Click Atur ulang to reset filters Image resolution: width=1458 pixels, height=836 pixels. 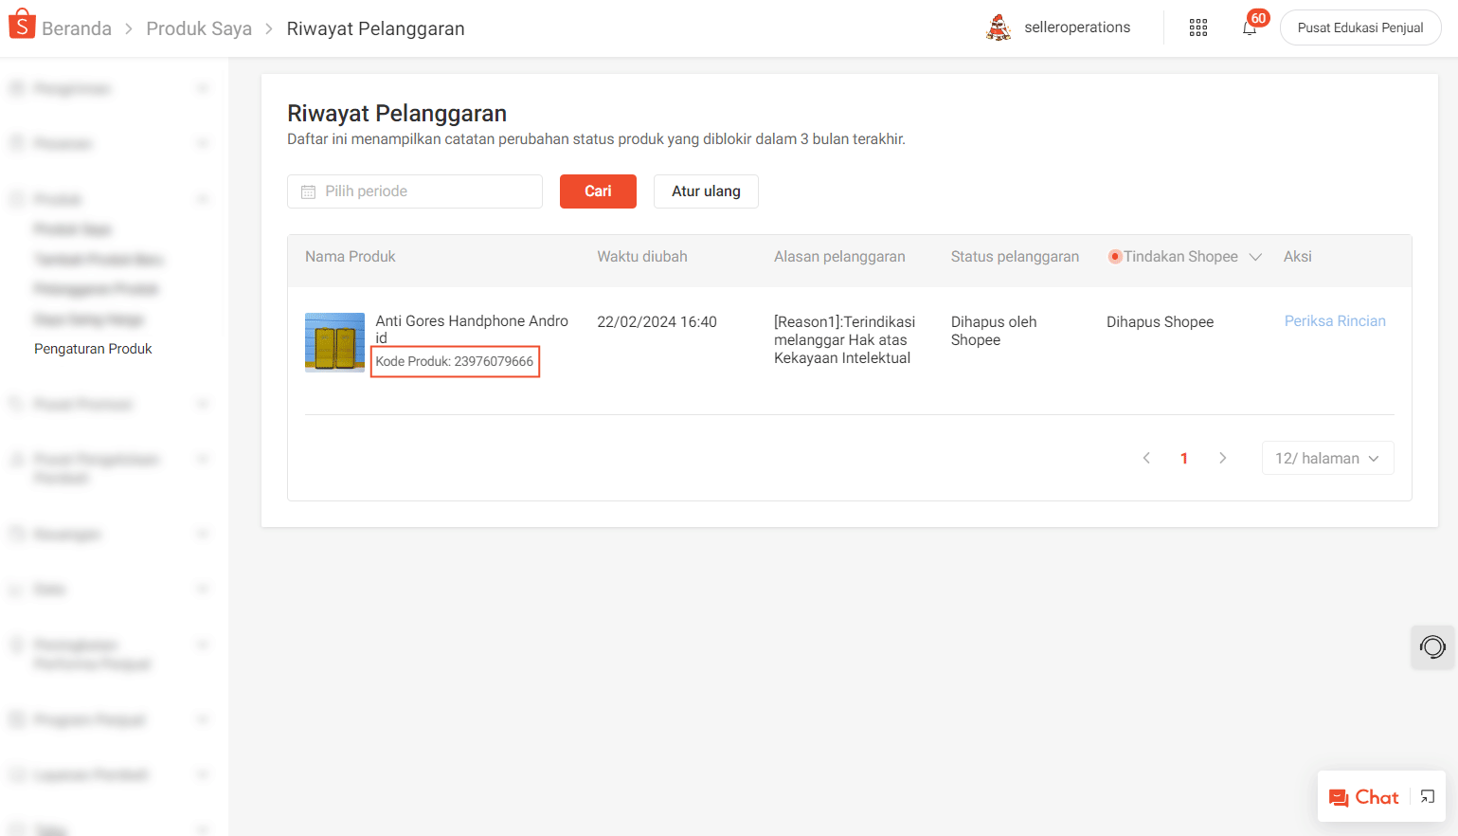705,191
